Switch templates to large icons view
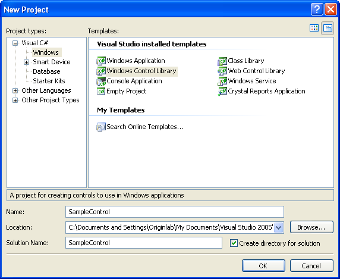This screenshot has width=340, height=279. [314, 28]
